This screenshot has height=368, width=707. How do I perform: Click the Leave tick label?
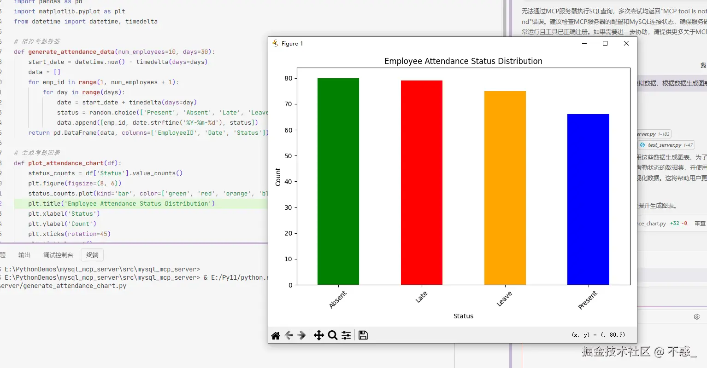point(504,299)
